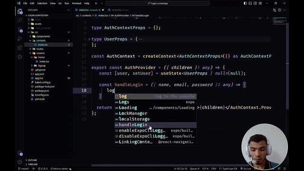Open the Manage gear in activity bar
This screenshot has width=304, height=171.
coord(20,161)
